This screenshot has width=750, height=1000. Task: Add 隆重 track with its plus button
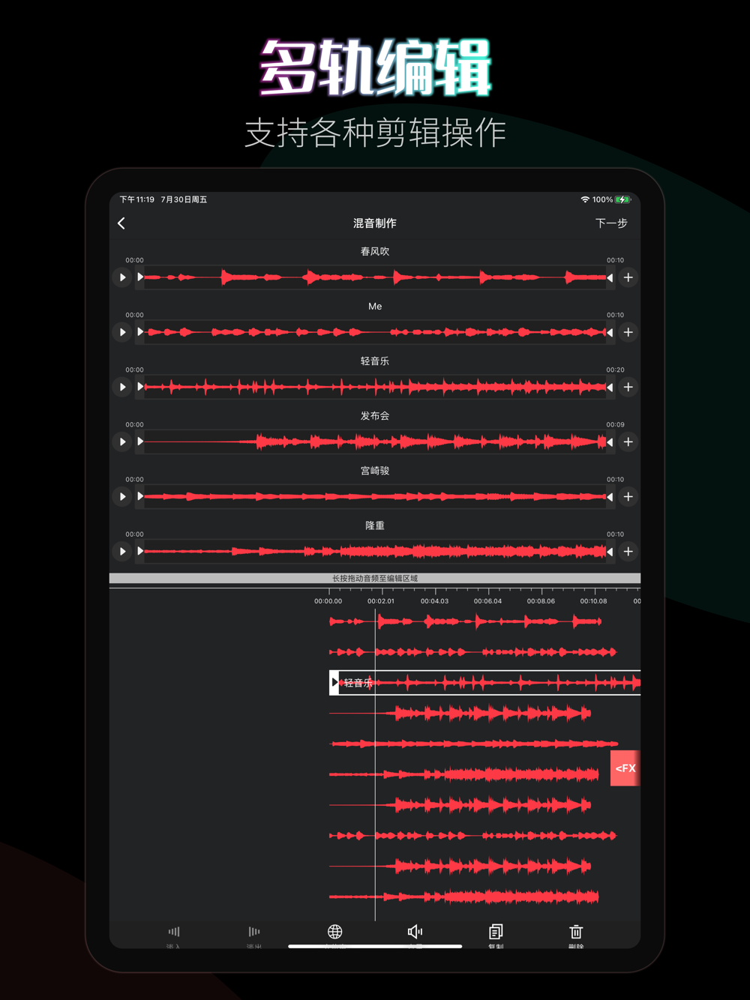tap(628, 552)
